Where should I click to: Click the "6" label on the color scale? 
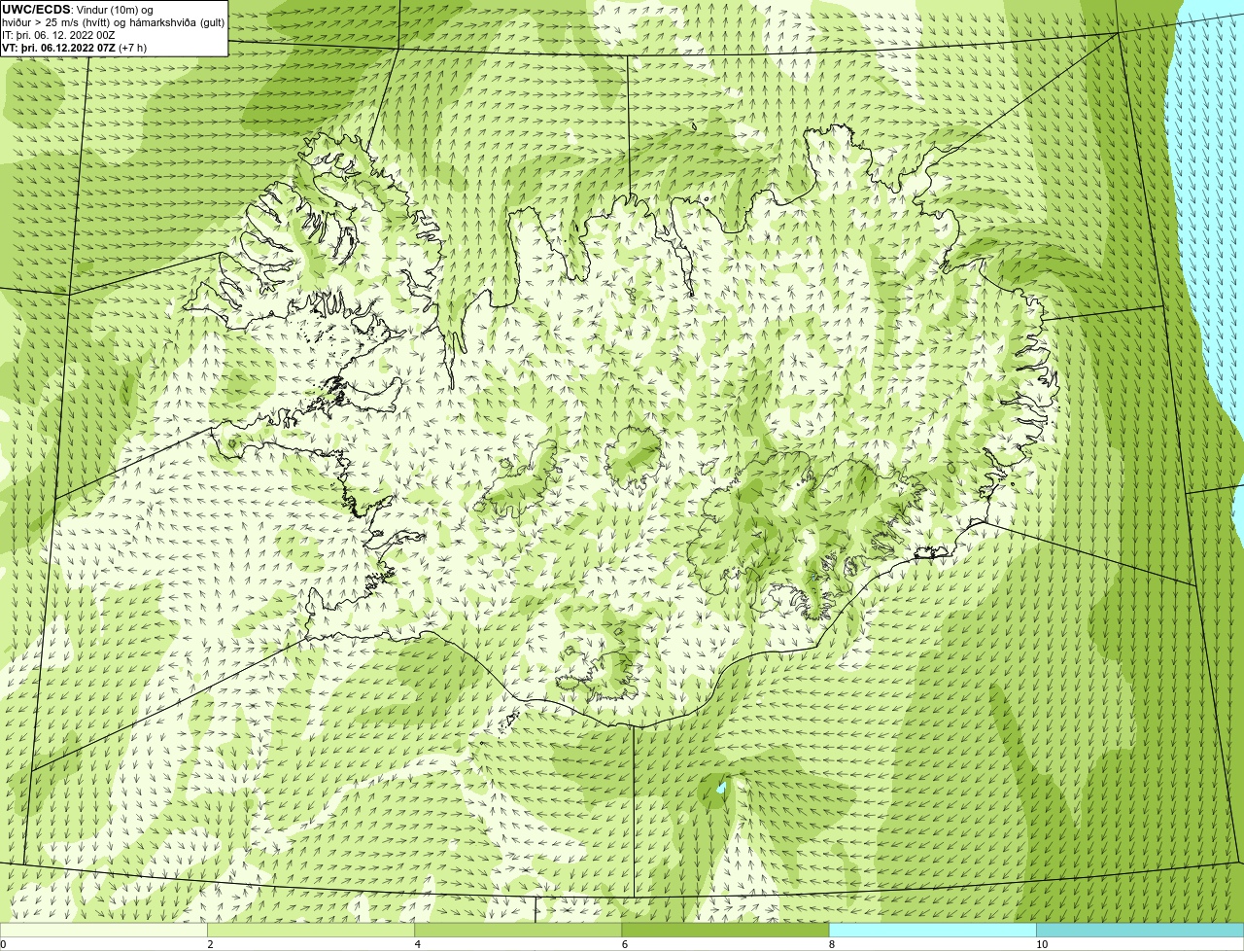(625, 944)
